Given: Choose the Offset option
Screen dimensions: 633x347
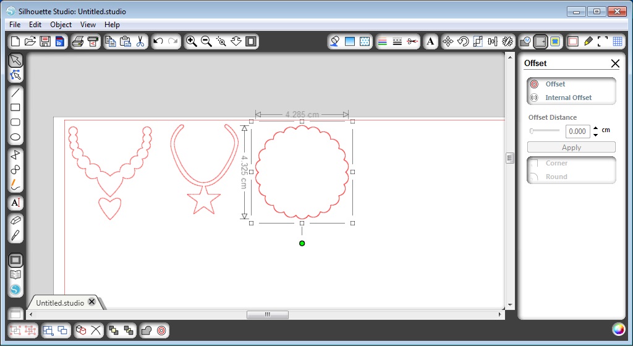Looking at the screenshot, I should (555, 84).
